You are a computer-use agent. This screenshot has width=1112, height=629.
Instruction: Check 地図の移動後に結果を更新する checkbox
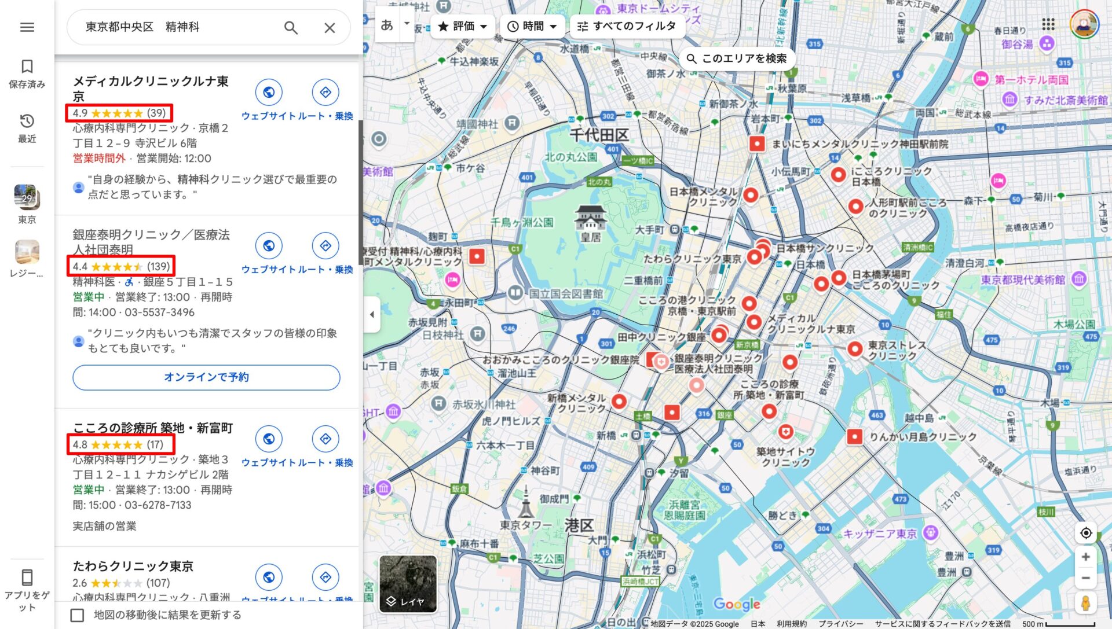point(77,615)
